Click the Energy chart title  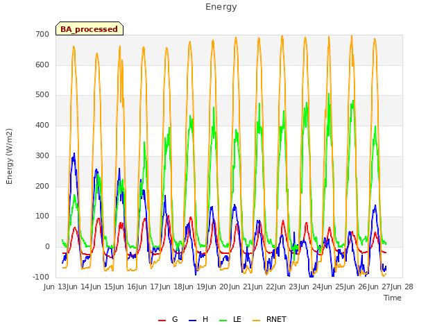(x=221, y=7)
